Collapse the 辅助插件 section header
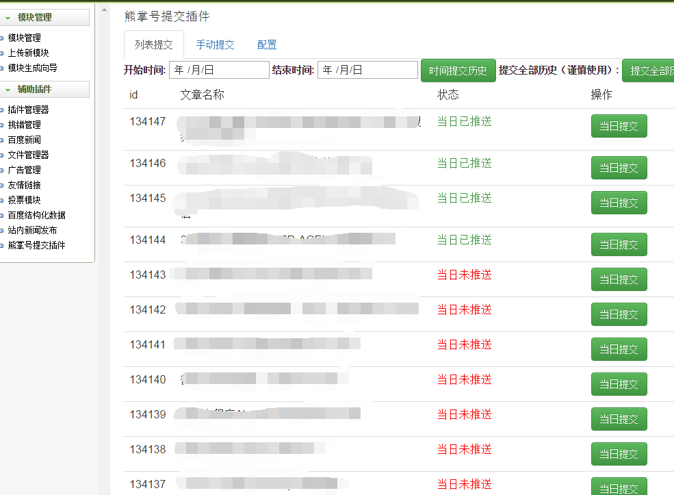The image size is (674, 495). (34, 89)
